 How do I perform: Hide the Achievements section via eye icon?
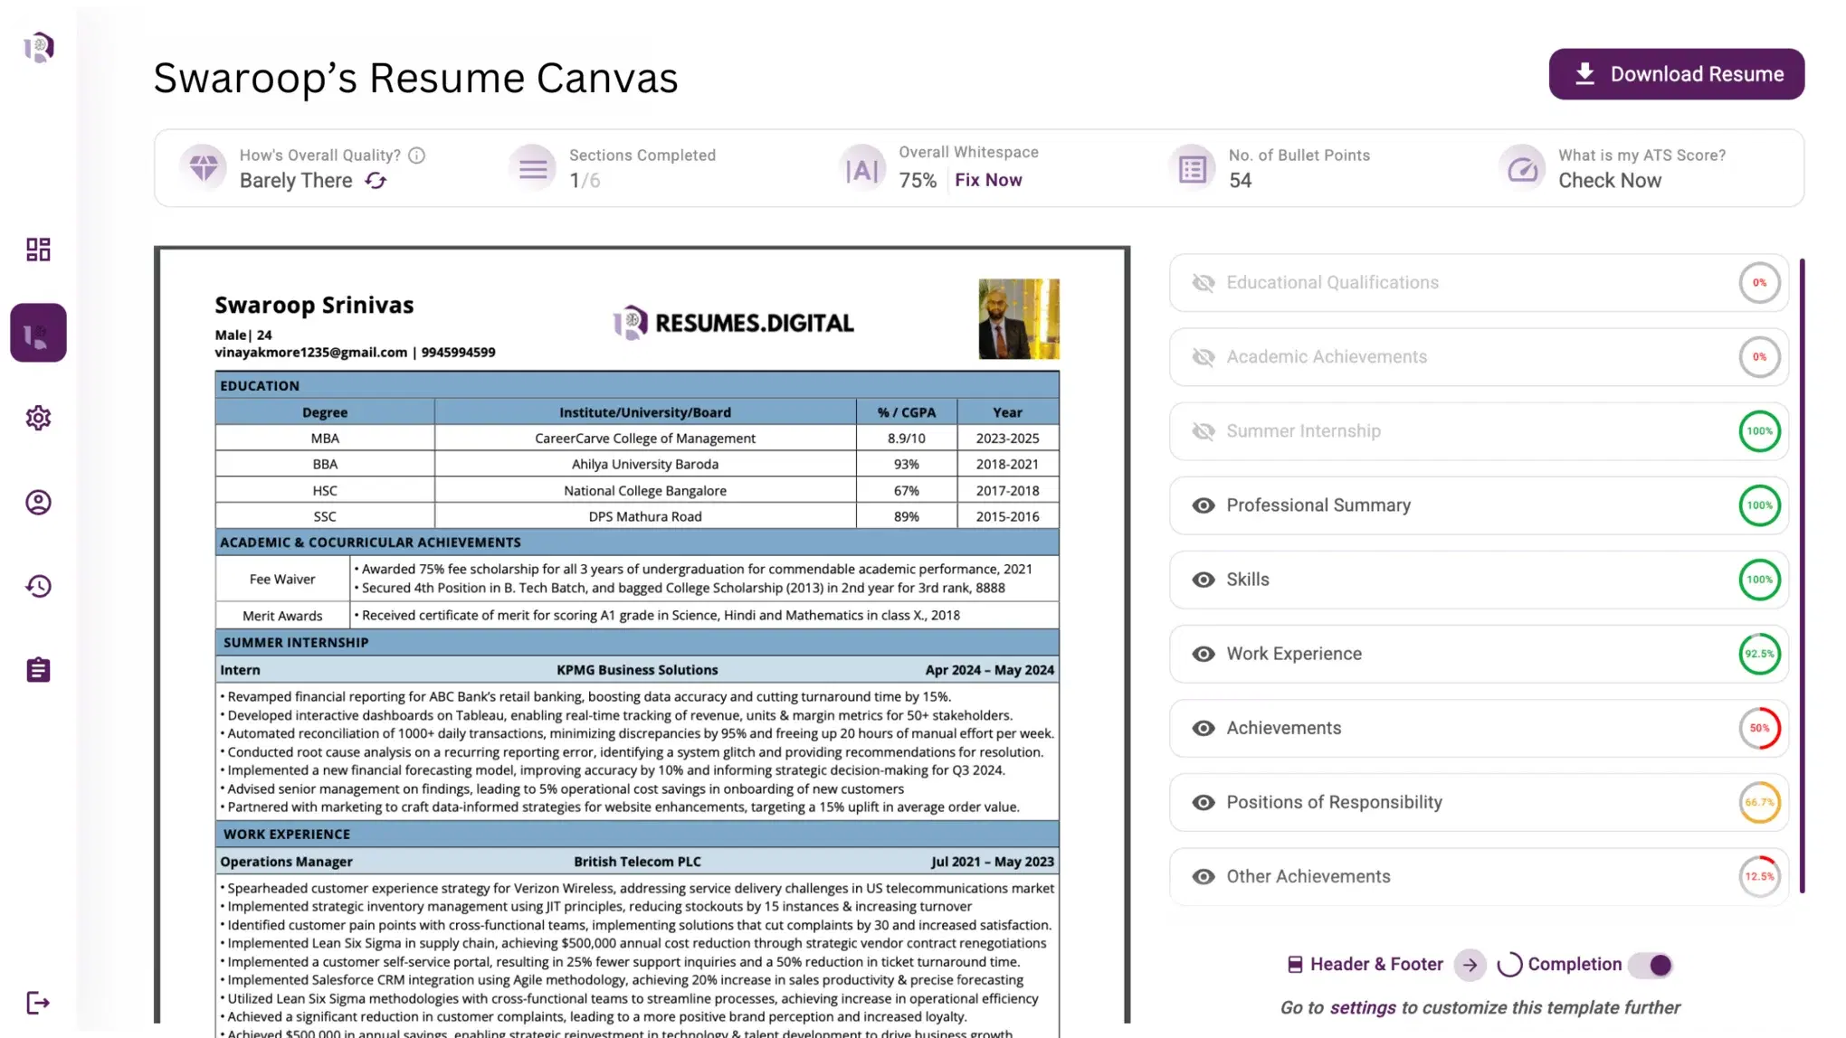point(1204,728)
